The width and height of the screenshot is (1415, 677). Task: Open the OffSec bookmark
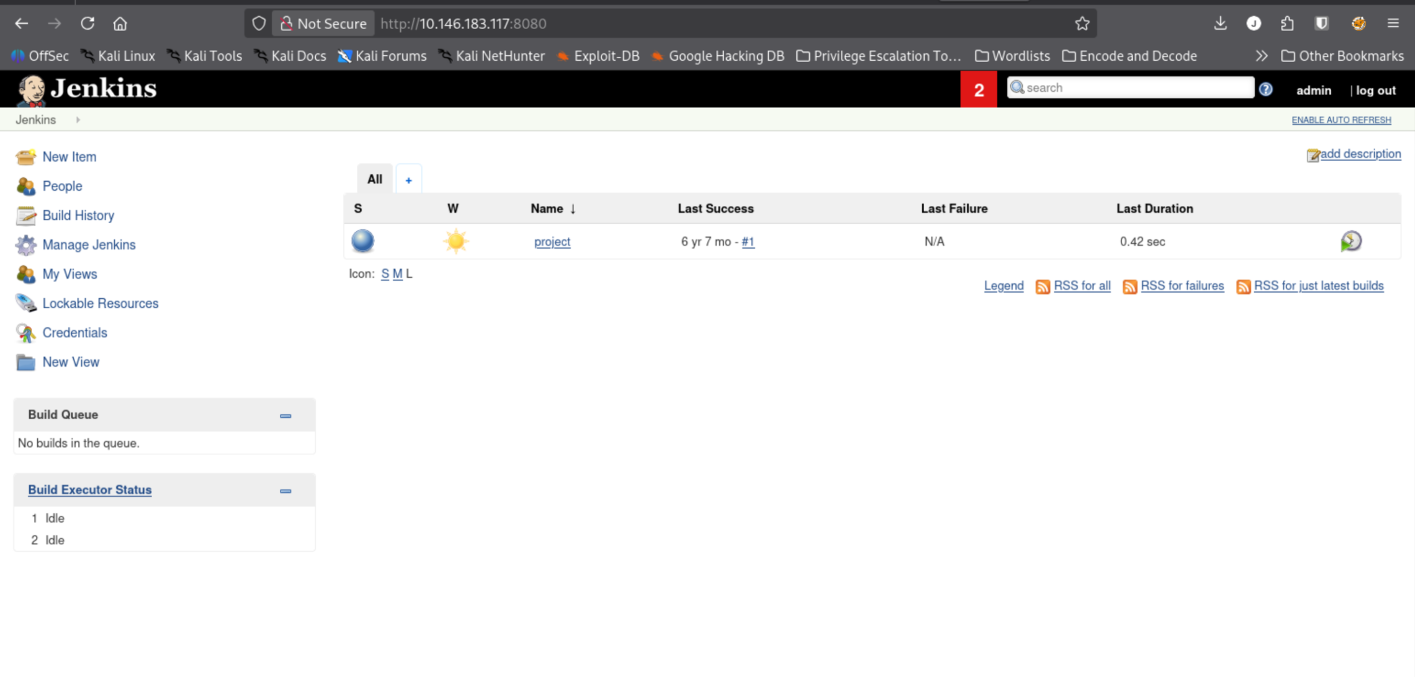point(40,56)
